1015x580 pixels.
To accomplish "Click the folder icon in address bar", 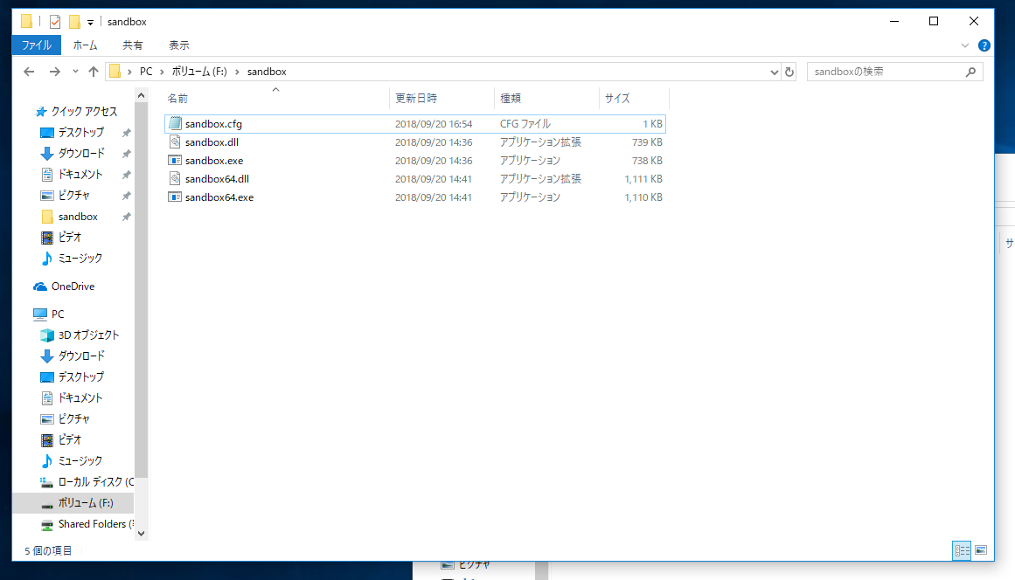I will click(115, 72).
